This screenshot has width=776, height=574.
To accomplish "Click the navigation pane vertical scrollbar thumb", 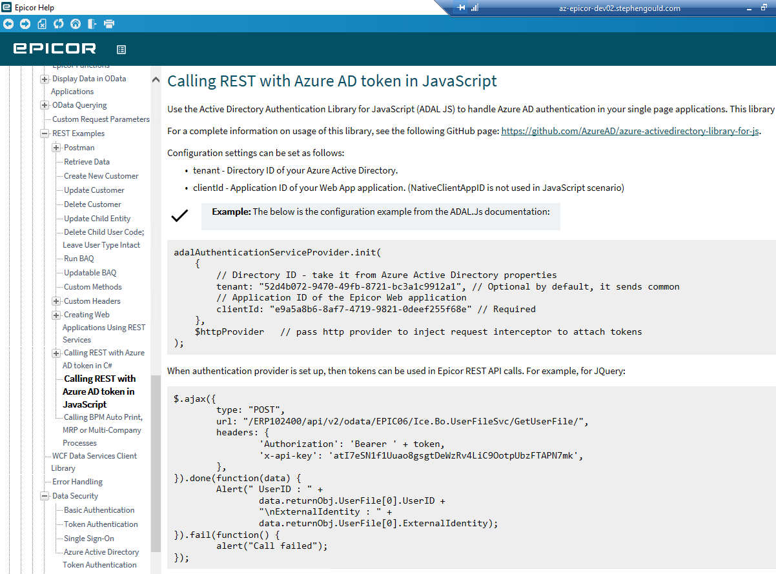I will [156, 464].
